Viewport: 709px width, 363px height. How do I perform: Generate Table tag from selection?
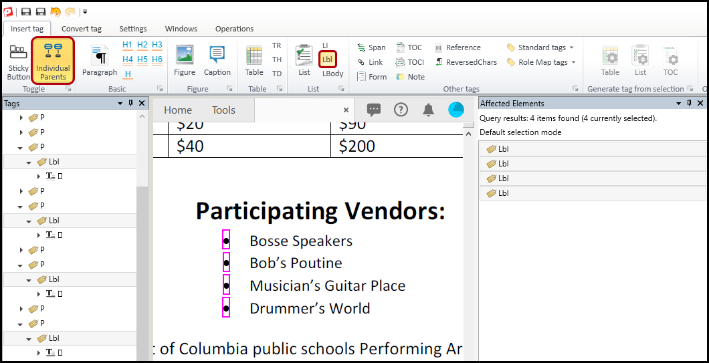pyautogui.click(x=610, y=61)
